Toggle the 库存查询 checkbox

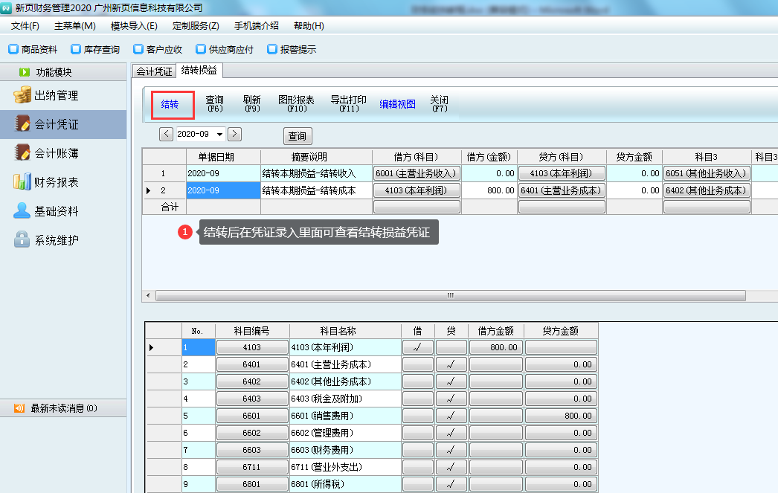(x=76, y=50)
